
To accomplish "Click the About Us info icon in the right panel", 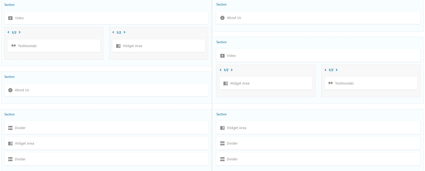I will pos(222,18).
